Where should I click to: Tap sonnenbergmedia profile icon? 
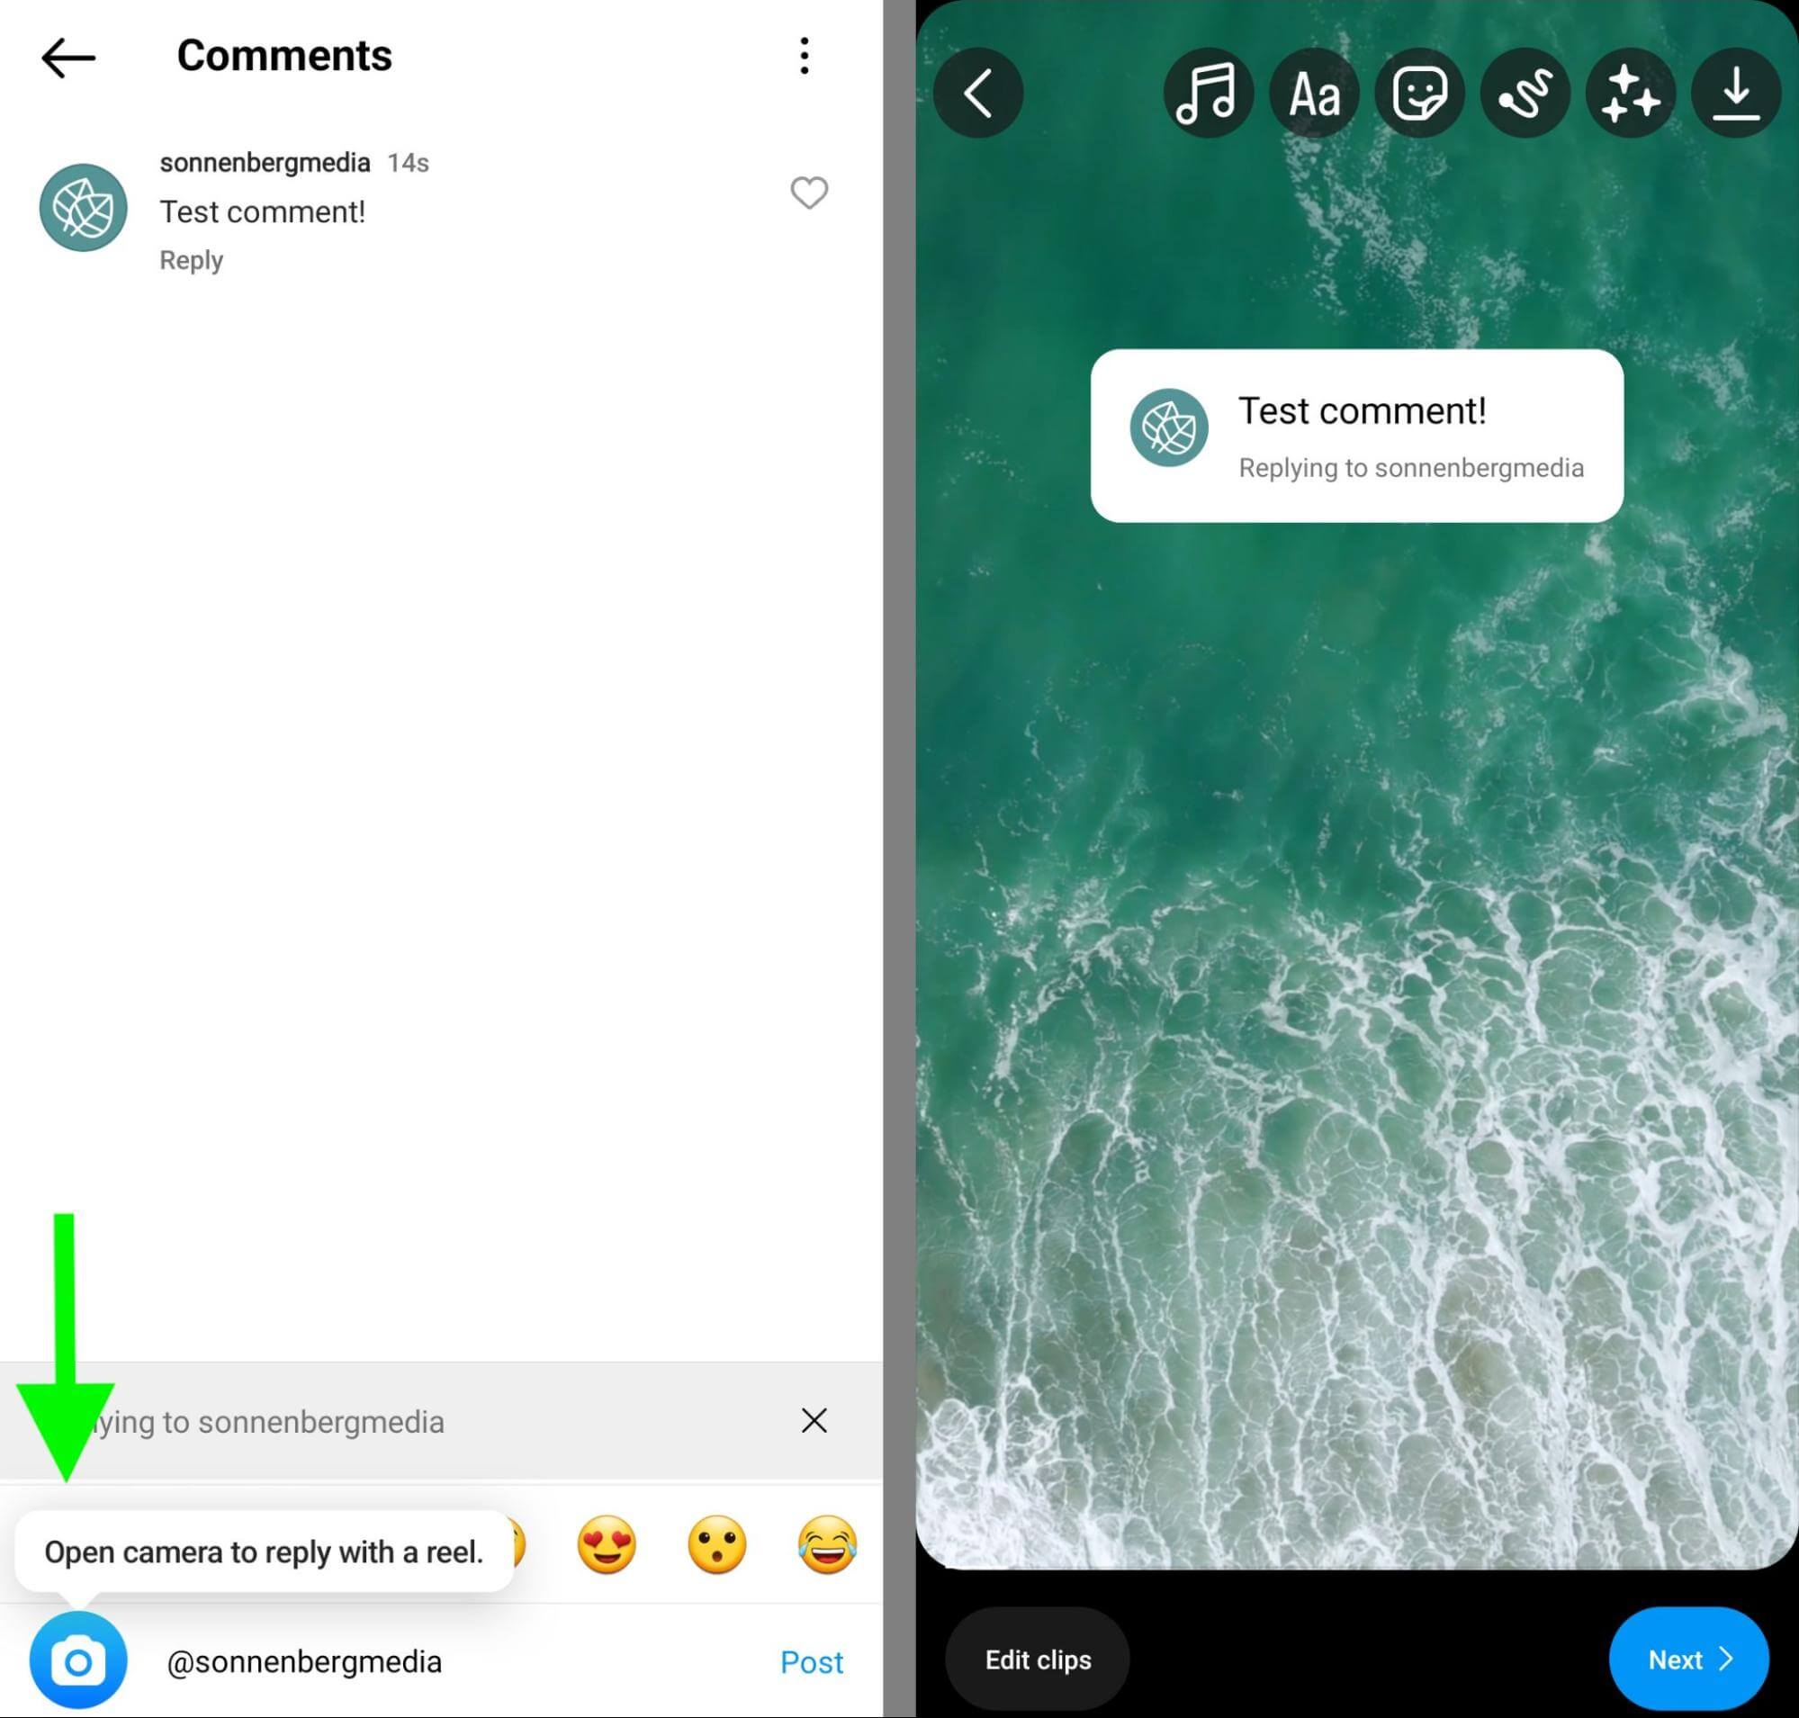point(82,204)
